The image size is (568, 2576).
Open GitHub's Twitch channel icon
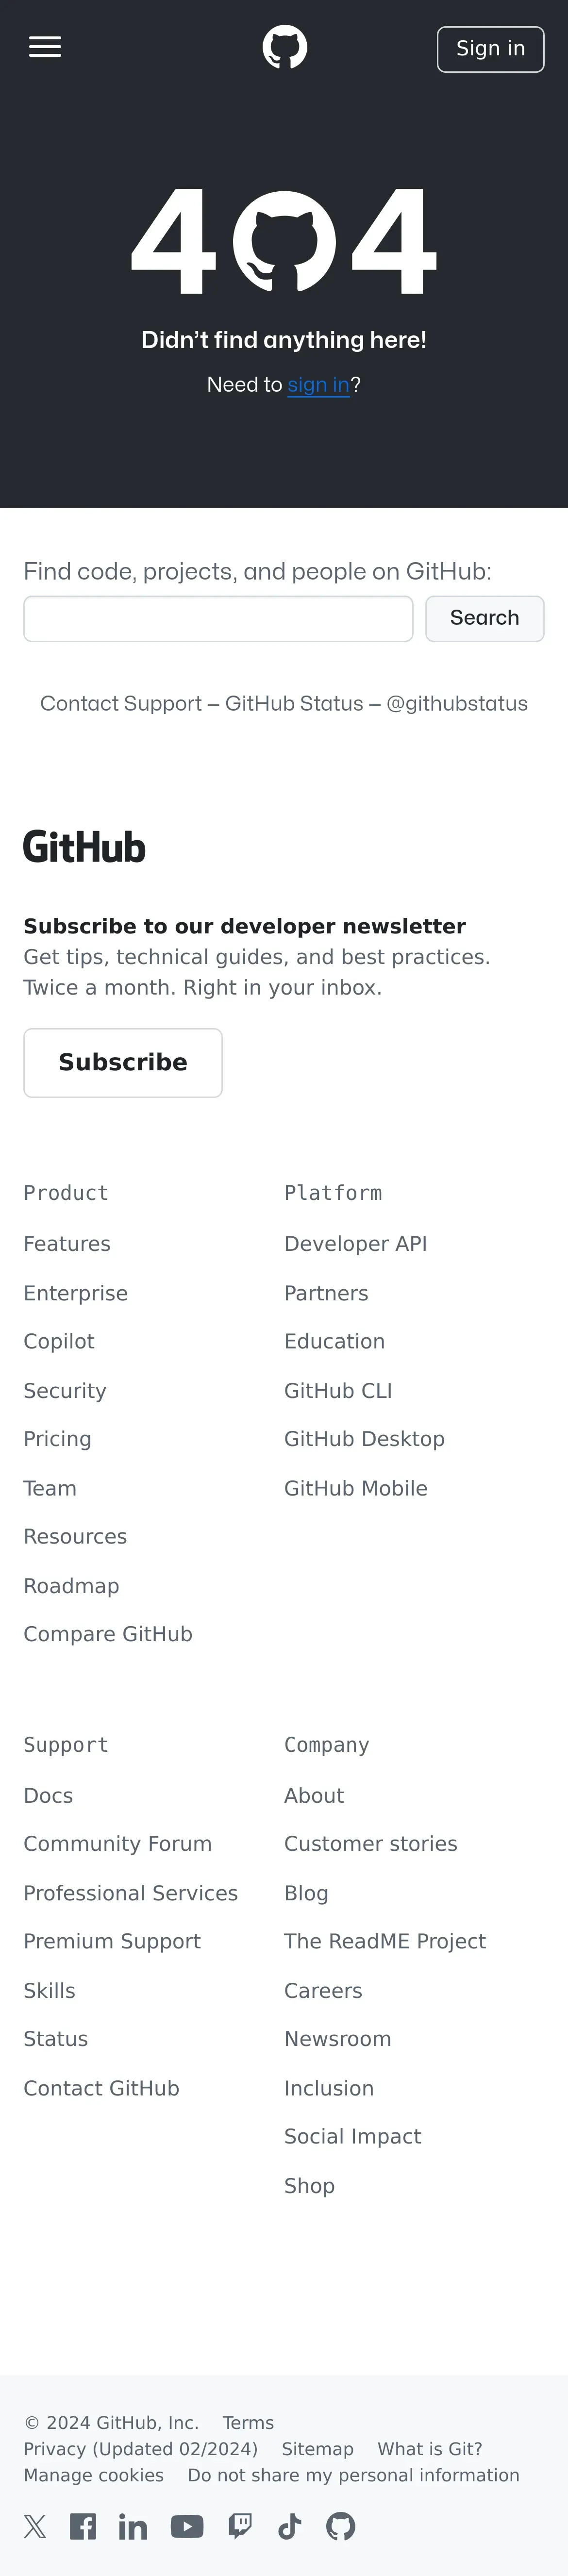point(240,2527)
